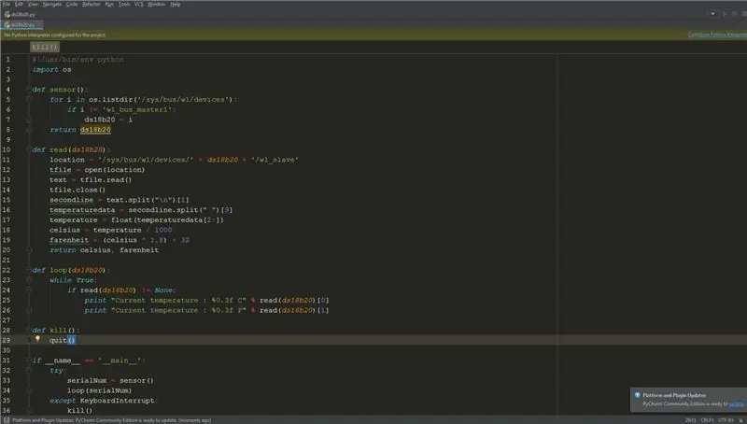Open the Tools menu
This screenshot has width=747, height=424.
click(x=124, y=5)
